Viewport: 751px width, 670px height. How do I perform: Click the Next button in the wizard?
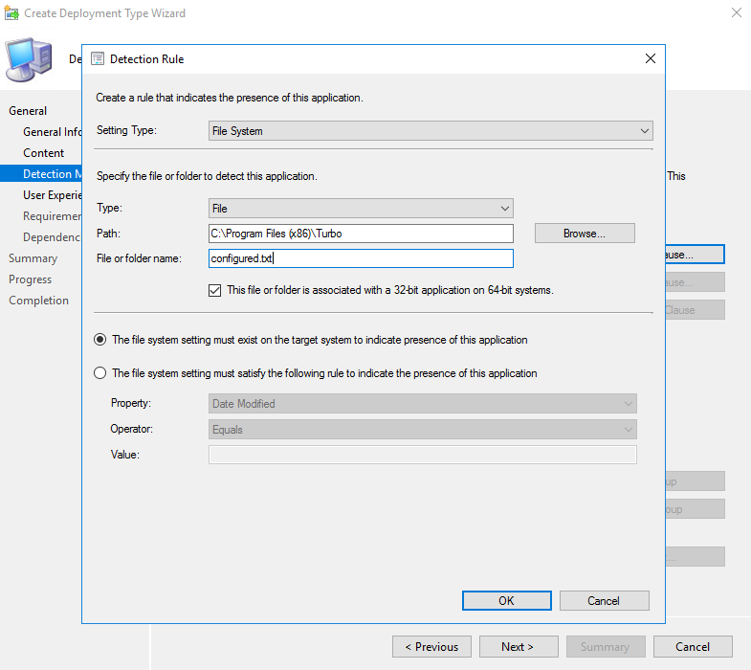pyautogui.click(x=518, y=646)
